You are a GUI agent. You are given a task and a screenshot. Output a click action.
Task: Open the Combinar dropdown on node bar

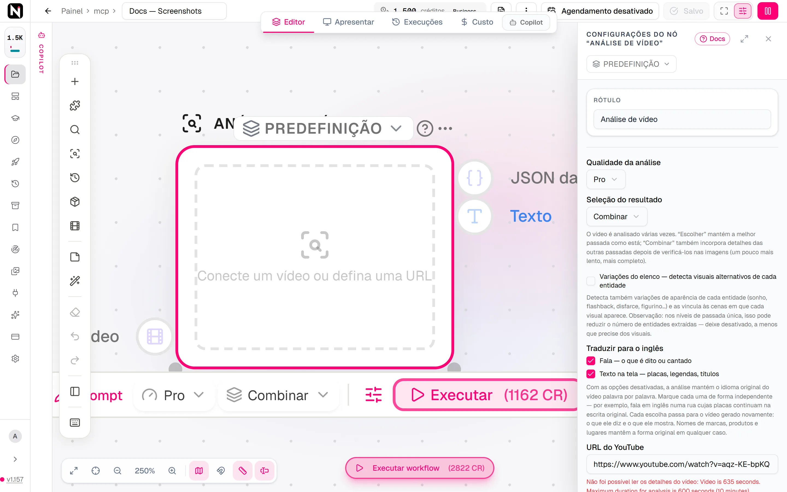pos(278,395)
